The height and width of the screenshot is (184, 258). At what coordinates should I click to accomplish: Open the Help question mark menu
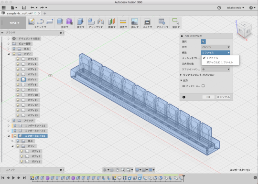[x=252, y=8]
